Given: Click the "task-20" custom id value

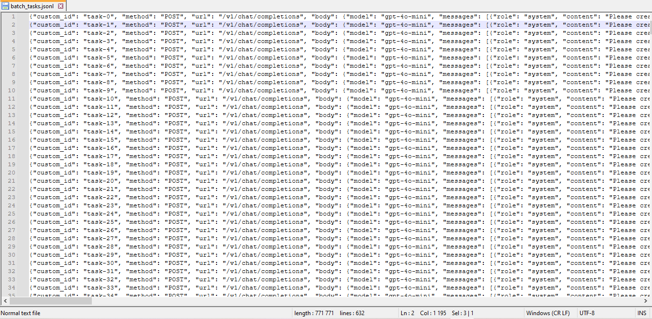Looking at the screenshot, I should point(101,181).
